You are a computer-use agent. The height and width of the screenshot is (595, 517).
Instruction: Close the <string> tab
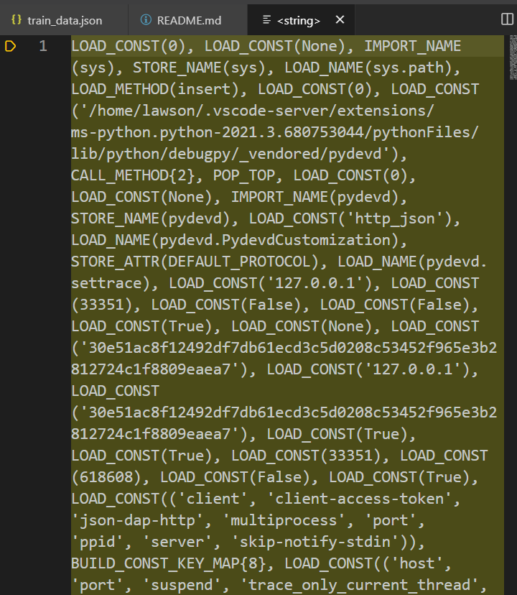click(340, 19)
